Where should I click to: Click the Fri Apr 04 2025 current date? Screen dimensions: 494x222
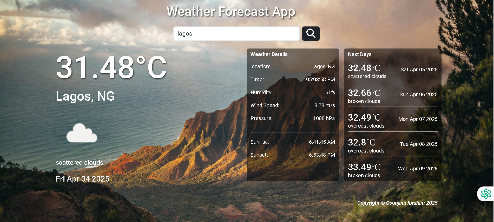[x=82, y=179]
